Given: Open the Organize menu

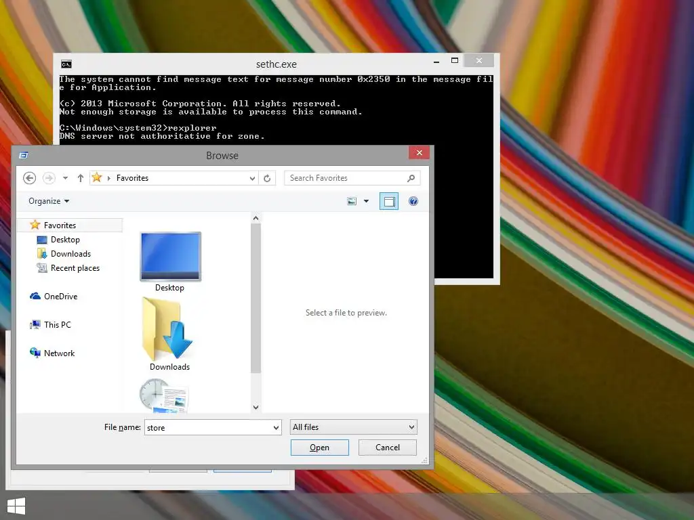Looking at the screenshot, I should [49, 201].
